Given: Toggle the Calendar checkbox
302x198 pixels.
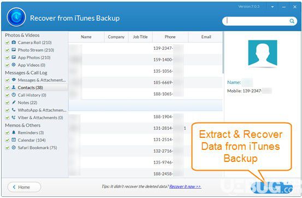Looking at the screenshot, I should point(7,141).
